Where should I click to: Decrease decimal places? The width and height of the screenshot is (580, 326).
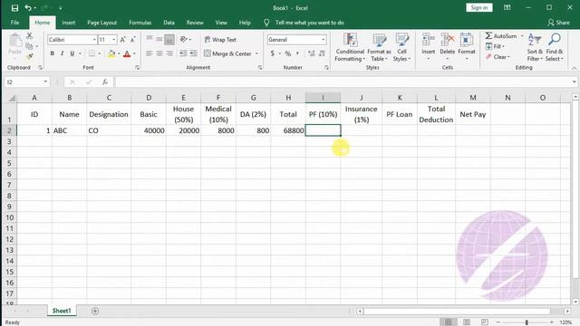click(323, 53)
